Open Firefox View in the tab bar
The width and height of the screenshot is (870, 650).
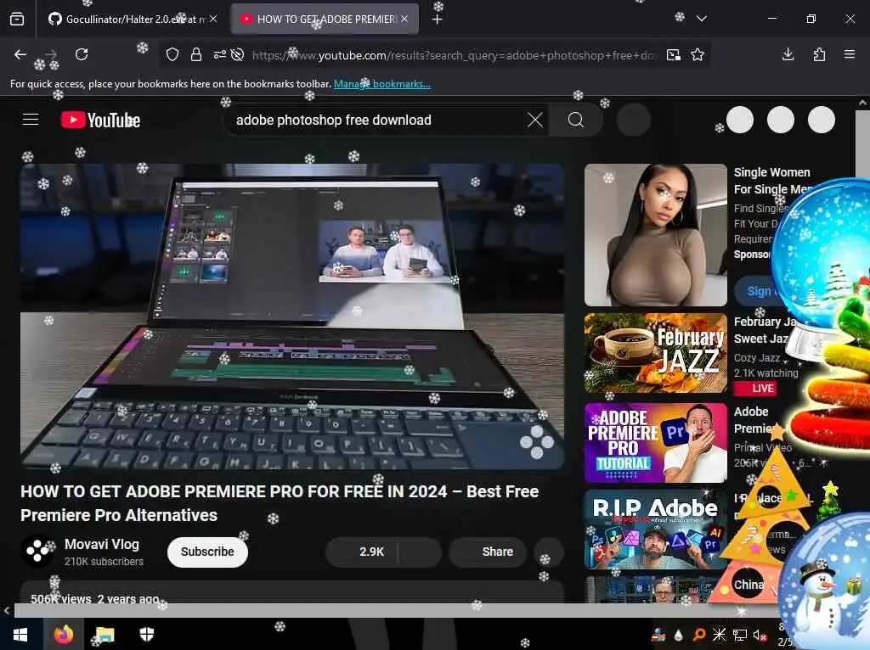17,20
